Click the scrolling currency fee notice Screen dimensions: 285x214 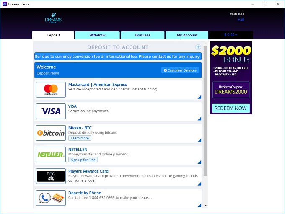(118, 57)
